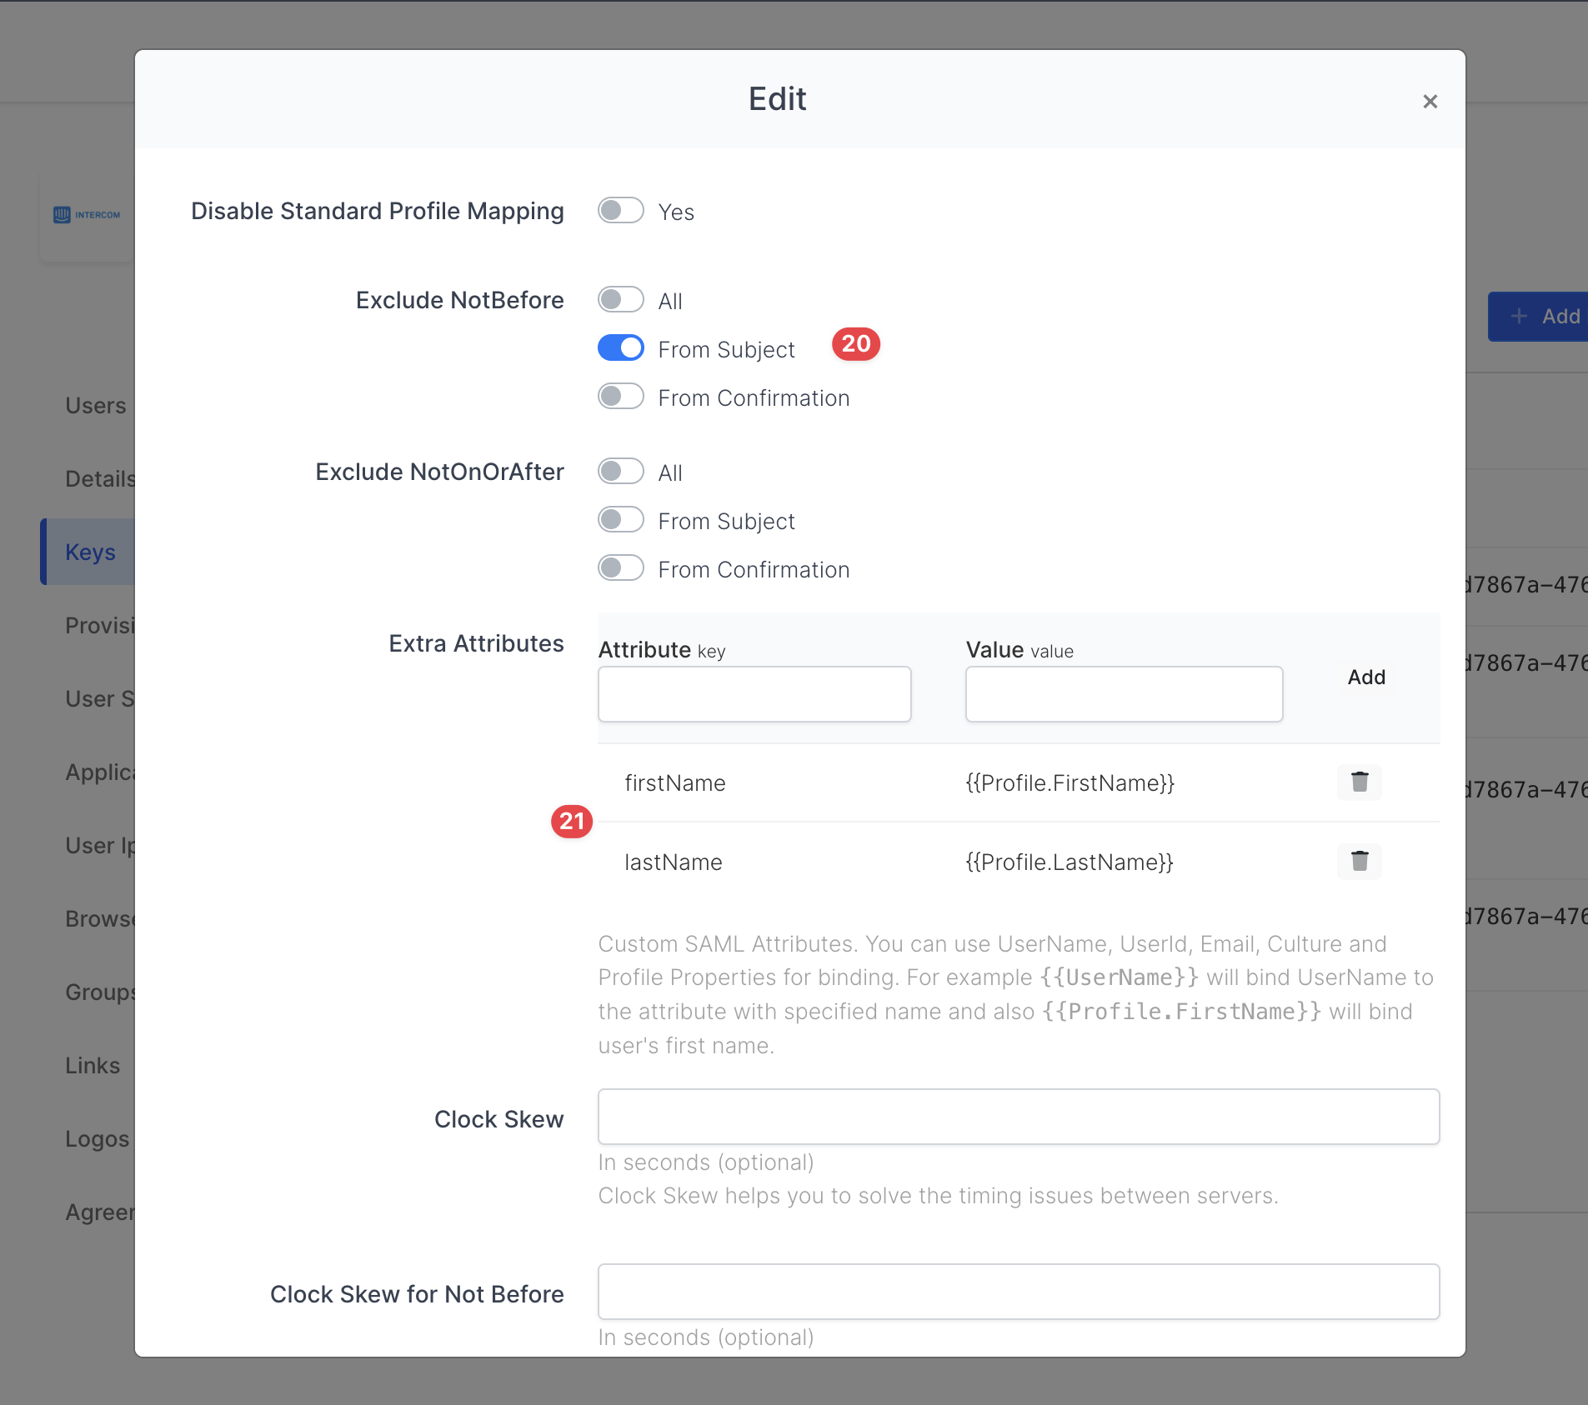This screenshot has height=1405, width=1588.
Task: Enable Exclude NotBefore From Confirmation toggle
Action: [621, 397]
